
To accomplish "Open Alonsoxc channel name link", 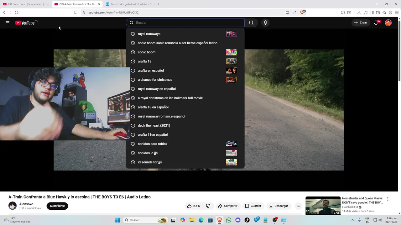I will pyautogui.click(x=26, y=204).
